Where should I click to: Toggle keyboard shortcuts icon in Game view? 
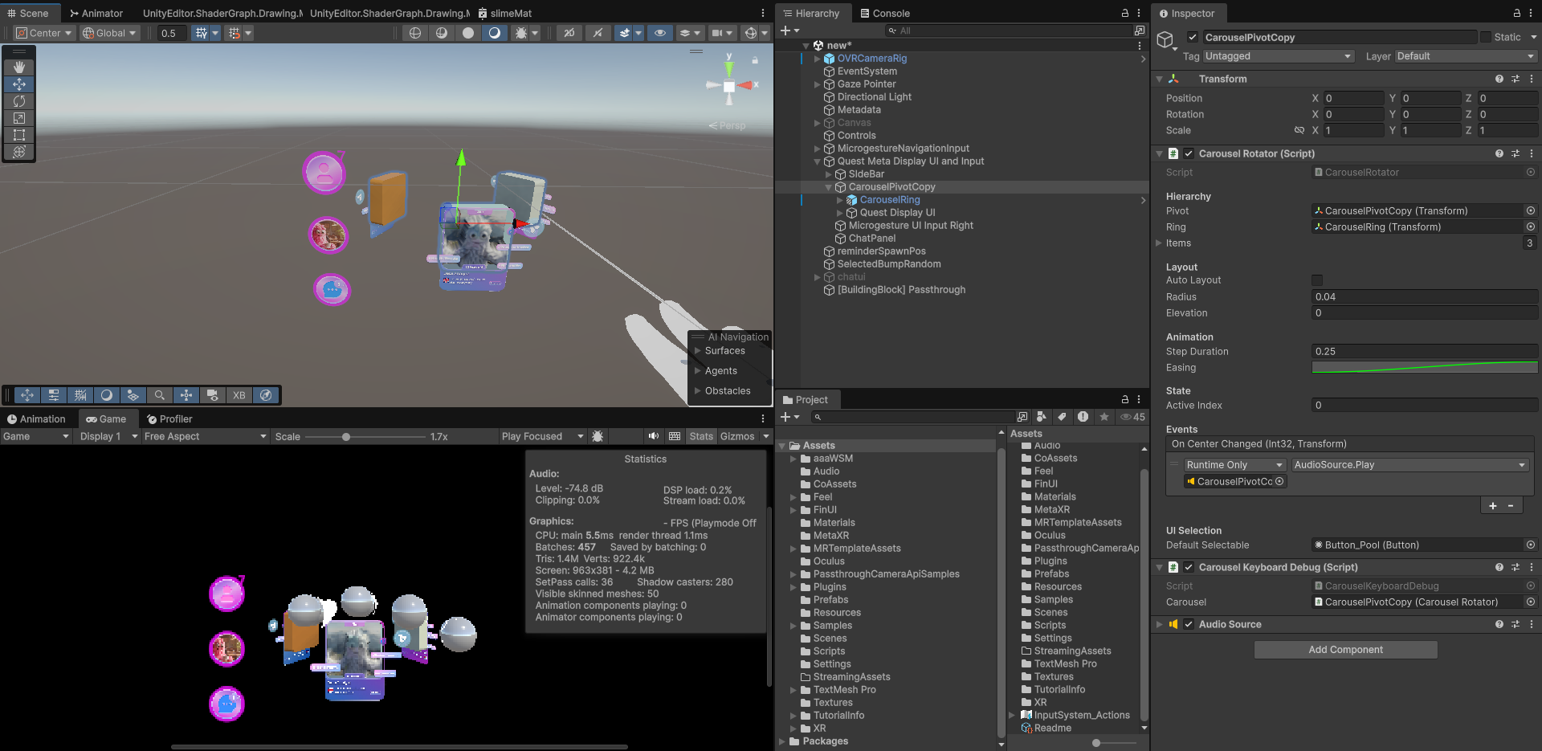pyautogui.click(x=675, y=436)
